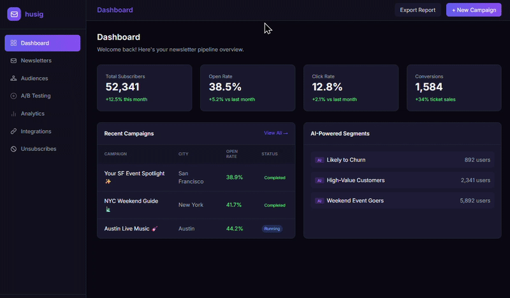The width and height of the screenshot is (510, 298).
Task: Open the Newsletters menu item
Action: click(x=36, y=60)
